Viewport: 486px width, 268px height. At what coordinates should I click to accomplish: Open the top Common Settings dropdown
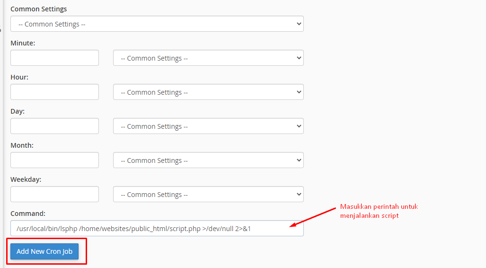pos(157,24)
